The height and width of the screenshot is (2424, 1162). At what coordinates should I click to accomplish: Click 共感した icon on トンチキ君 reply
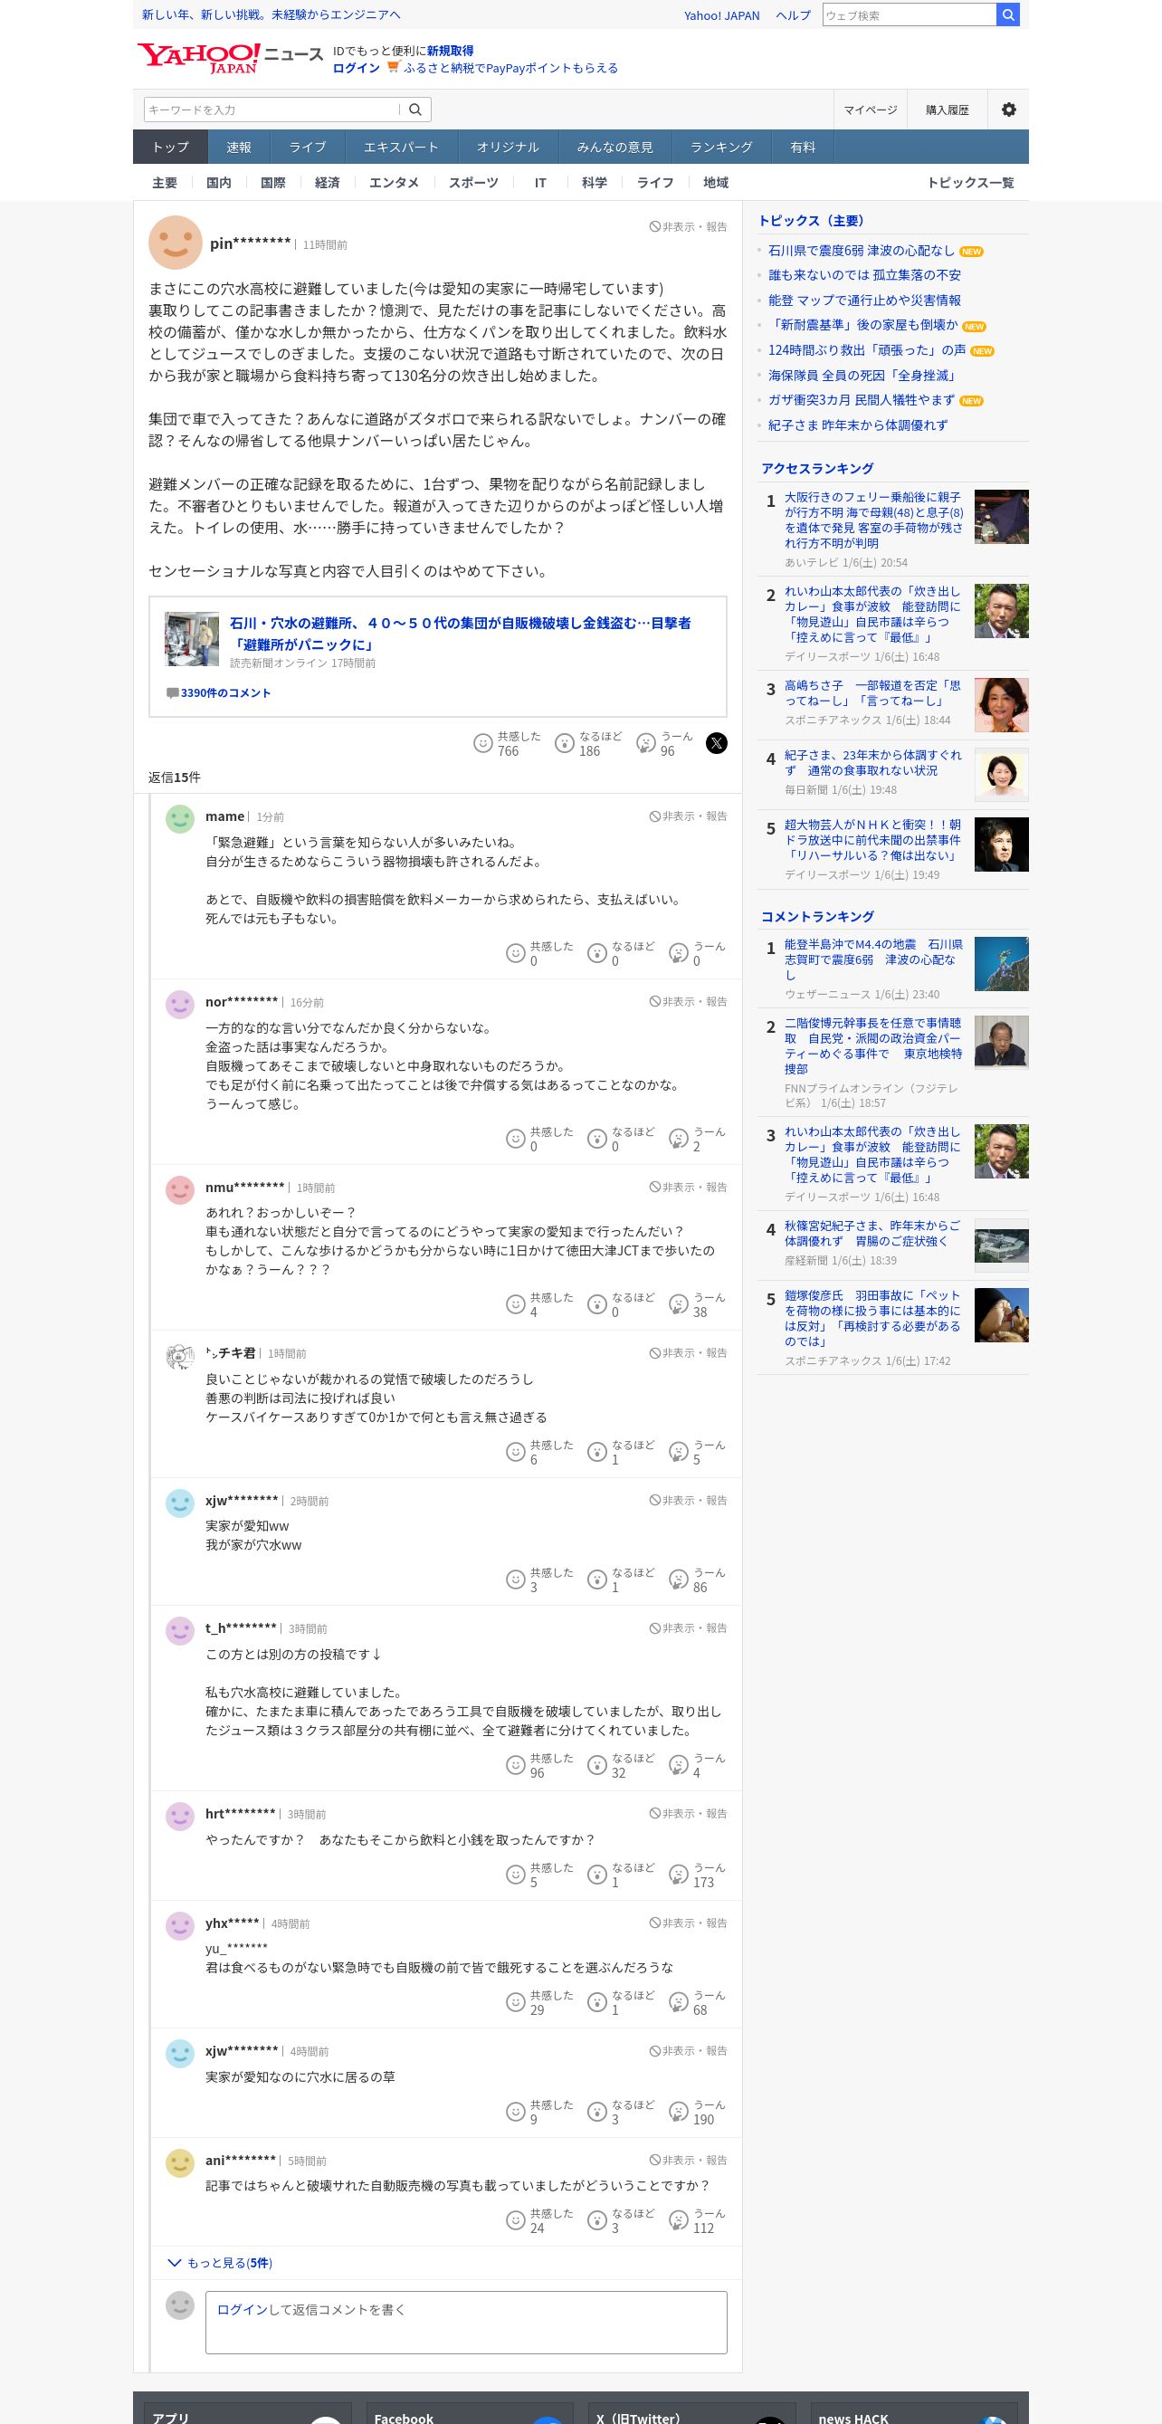click(516, 1452)
